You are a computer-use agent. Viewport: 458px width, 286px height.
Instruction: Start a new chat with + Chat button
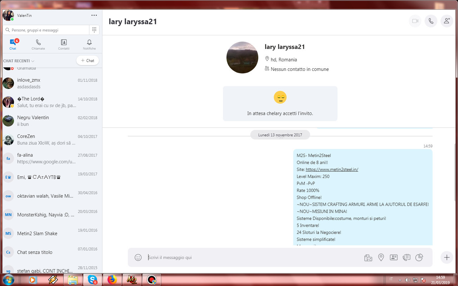tap(88, 60)
